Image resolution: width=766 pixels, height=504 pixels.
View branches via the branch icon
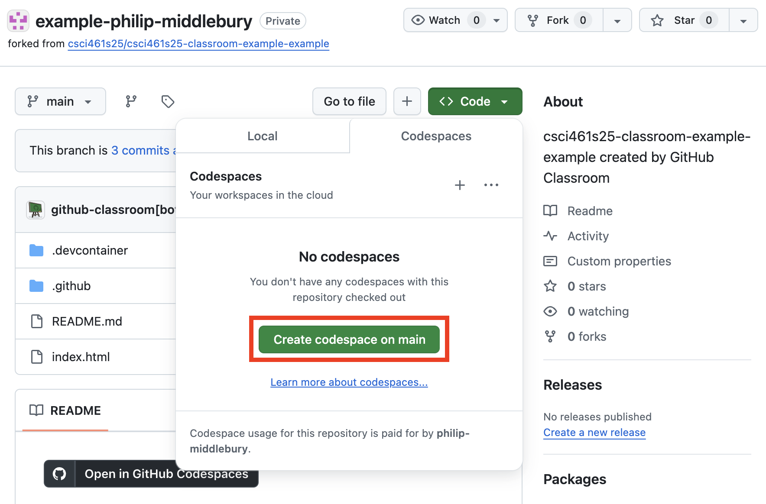click(131, 101)
